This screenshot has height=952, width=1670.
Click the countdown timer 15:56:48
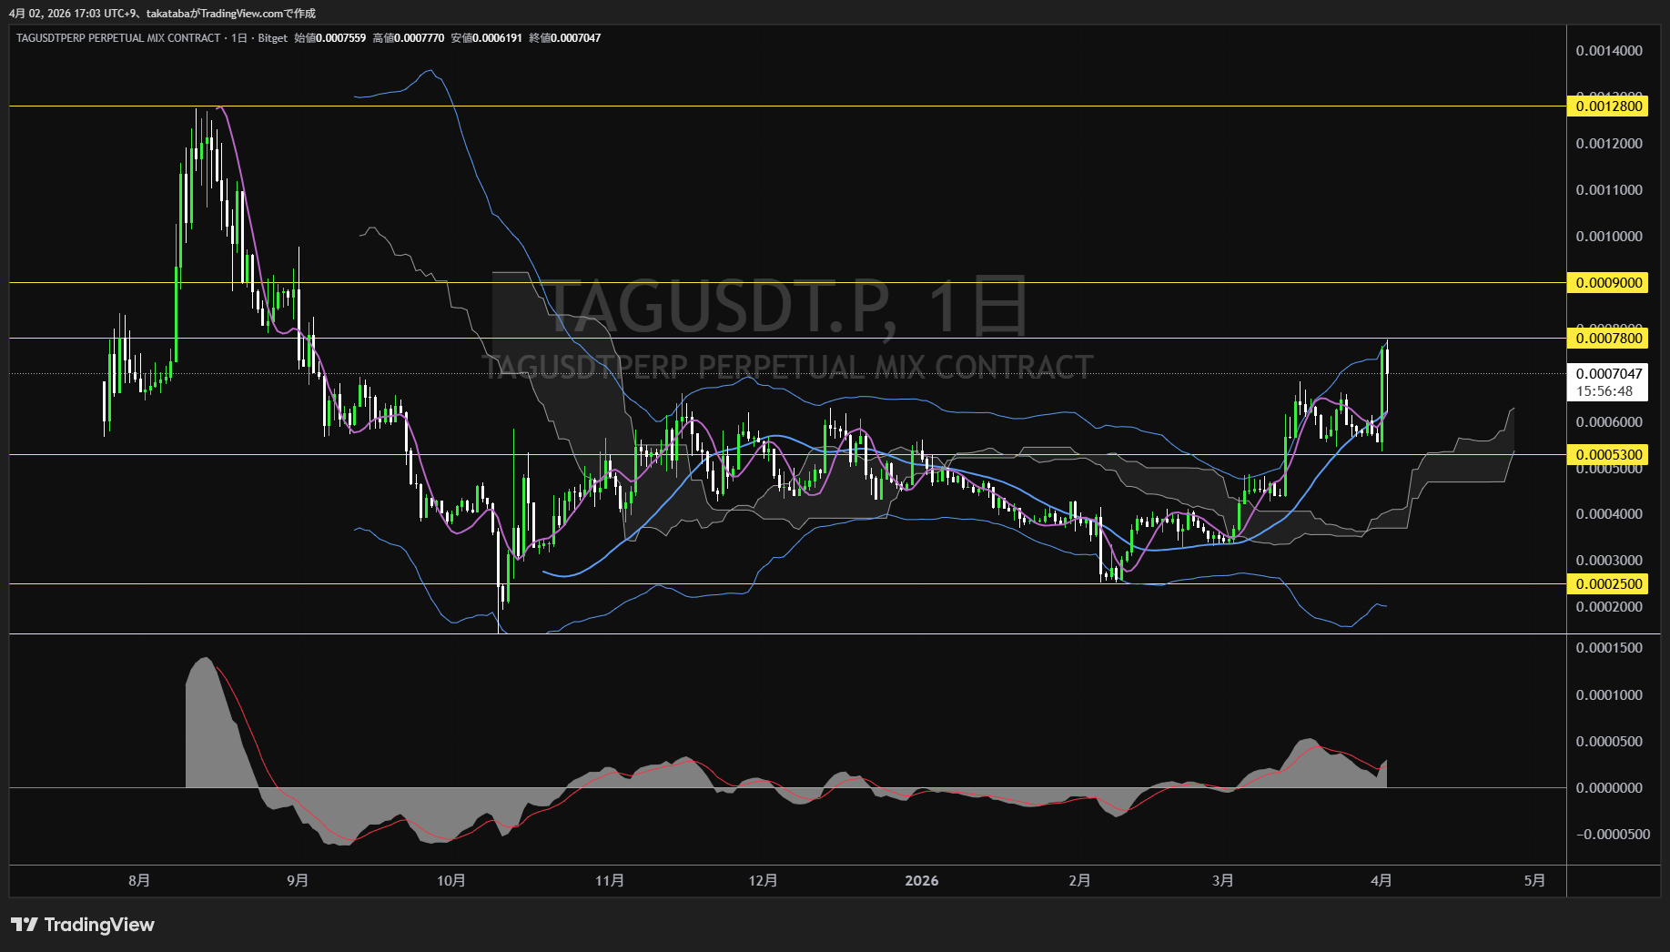[x=1604, y=391]
